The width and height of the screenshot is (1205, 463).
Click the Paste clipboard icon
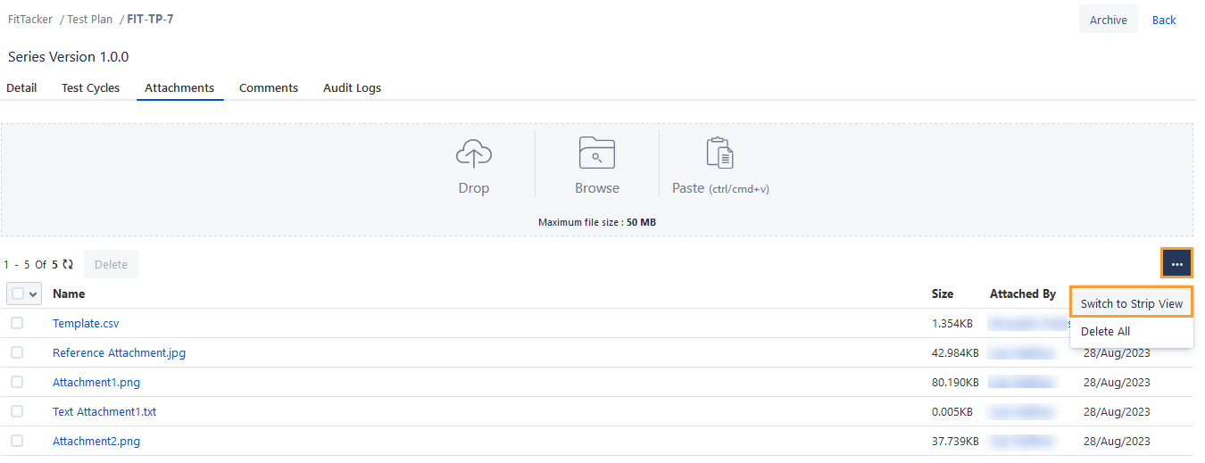[719, 153]
